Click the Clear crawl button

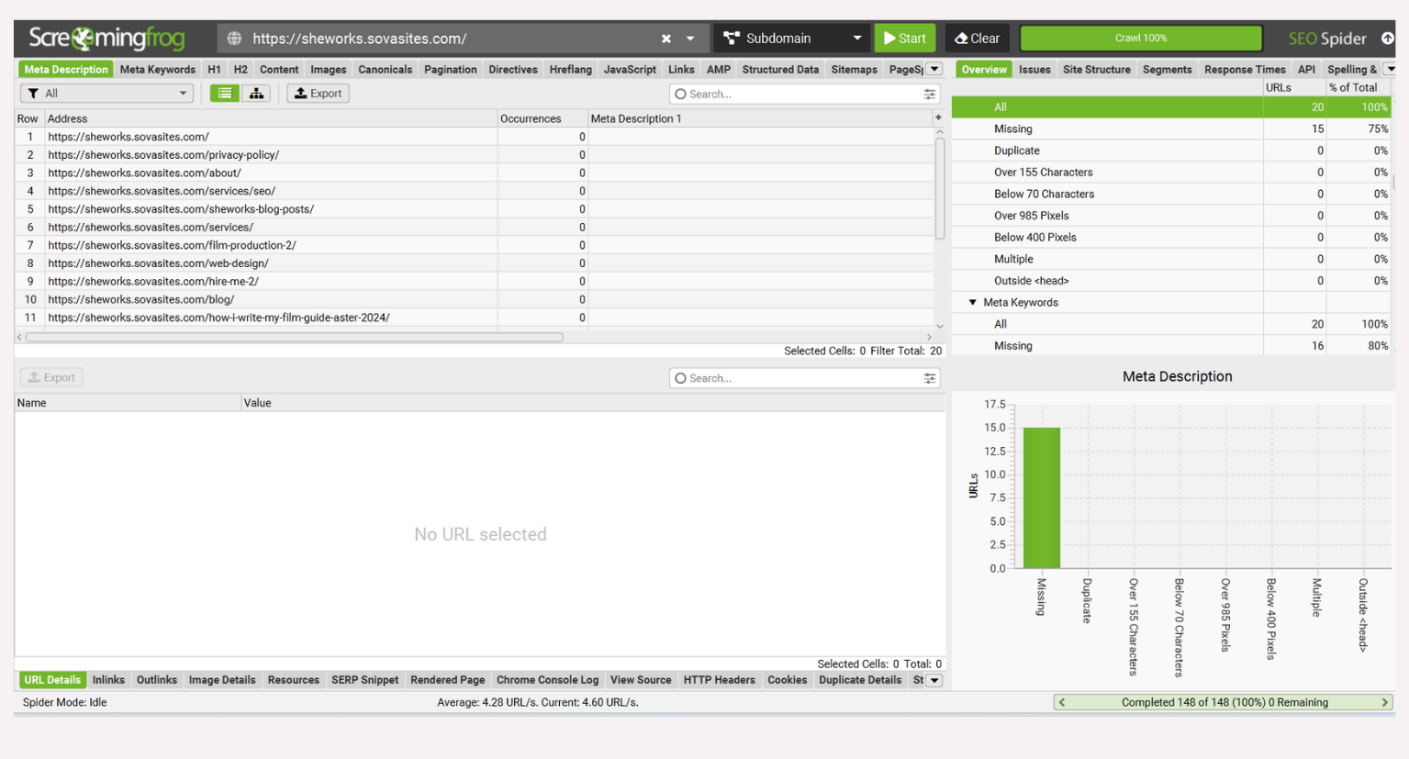coord(978,39)
